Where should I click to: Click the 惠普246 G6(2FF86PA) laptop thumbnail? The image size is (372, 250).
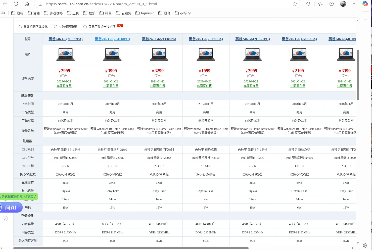tap(206, 55)
